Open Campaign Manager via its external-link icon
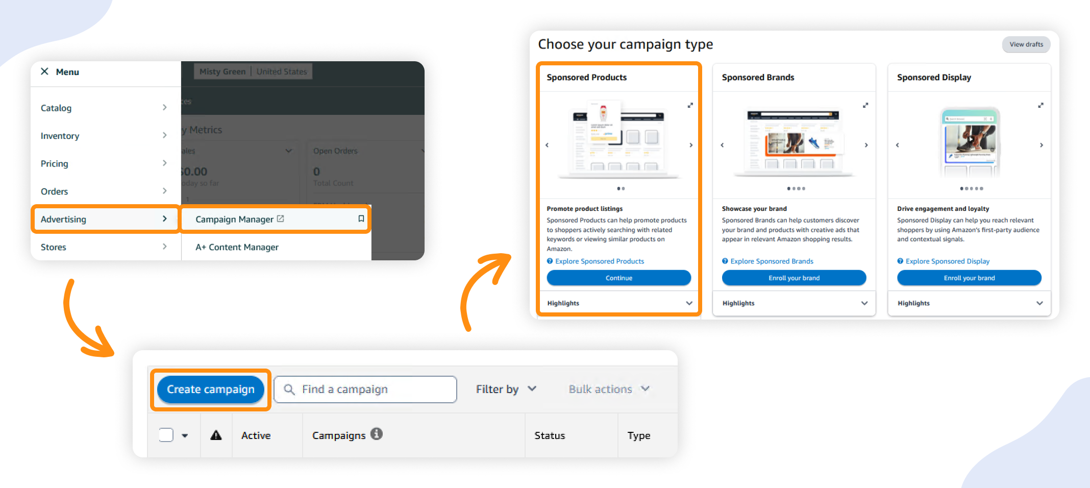The image size is (1090, 488). pyautogui.click(x=281, y=218)
